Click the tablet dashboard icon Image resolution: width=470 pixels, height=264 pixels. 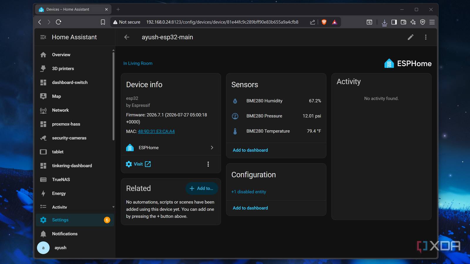coord(43,152)
